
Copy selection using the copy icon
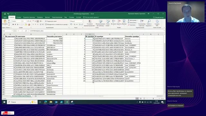click(9, 23)
